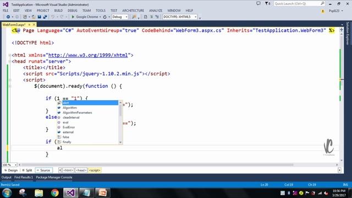Open the Solution Explorer side tab
This screenshot has width=352, height=198.
click(348, 33)
